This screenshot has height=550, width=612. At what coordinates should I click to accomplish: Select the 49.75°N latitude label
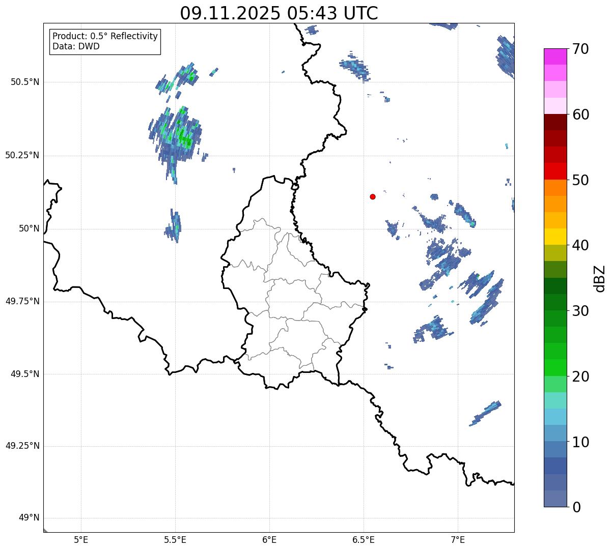coord(22,301)
